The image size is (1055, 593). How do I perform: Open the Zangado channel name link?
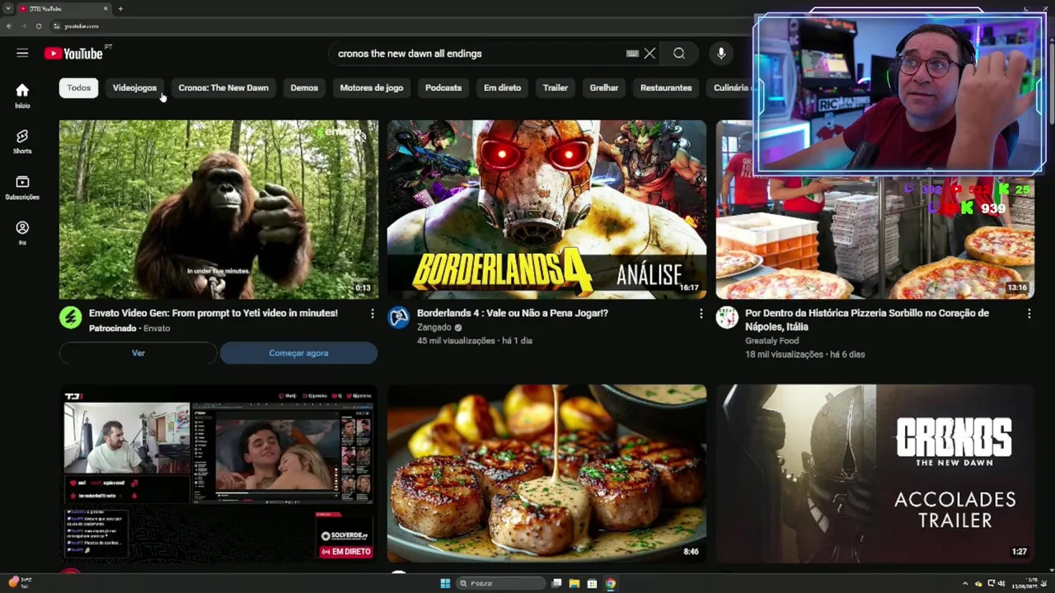pyautogui.click(x=434, y=327)
